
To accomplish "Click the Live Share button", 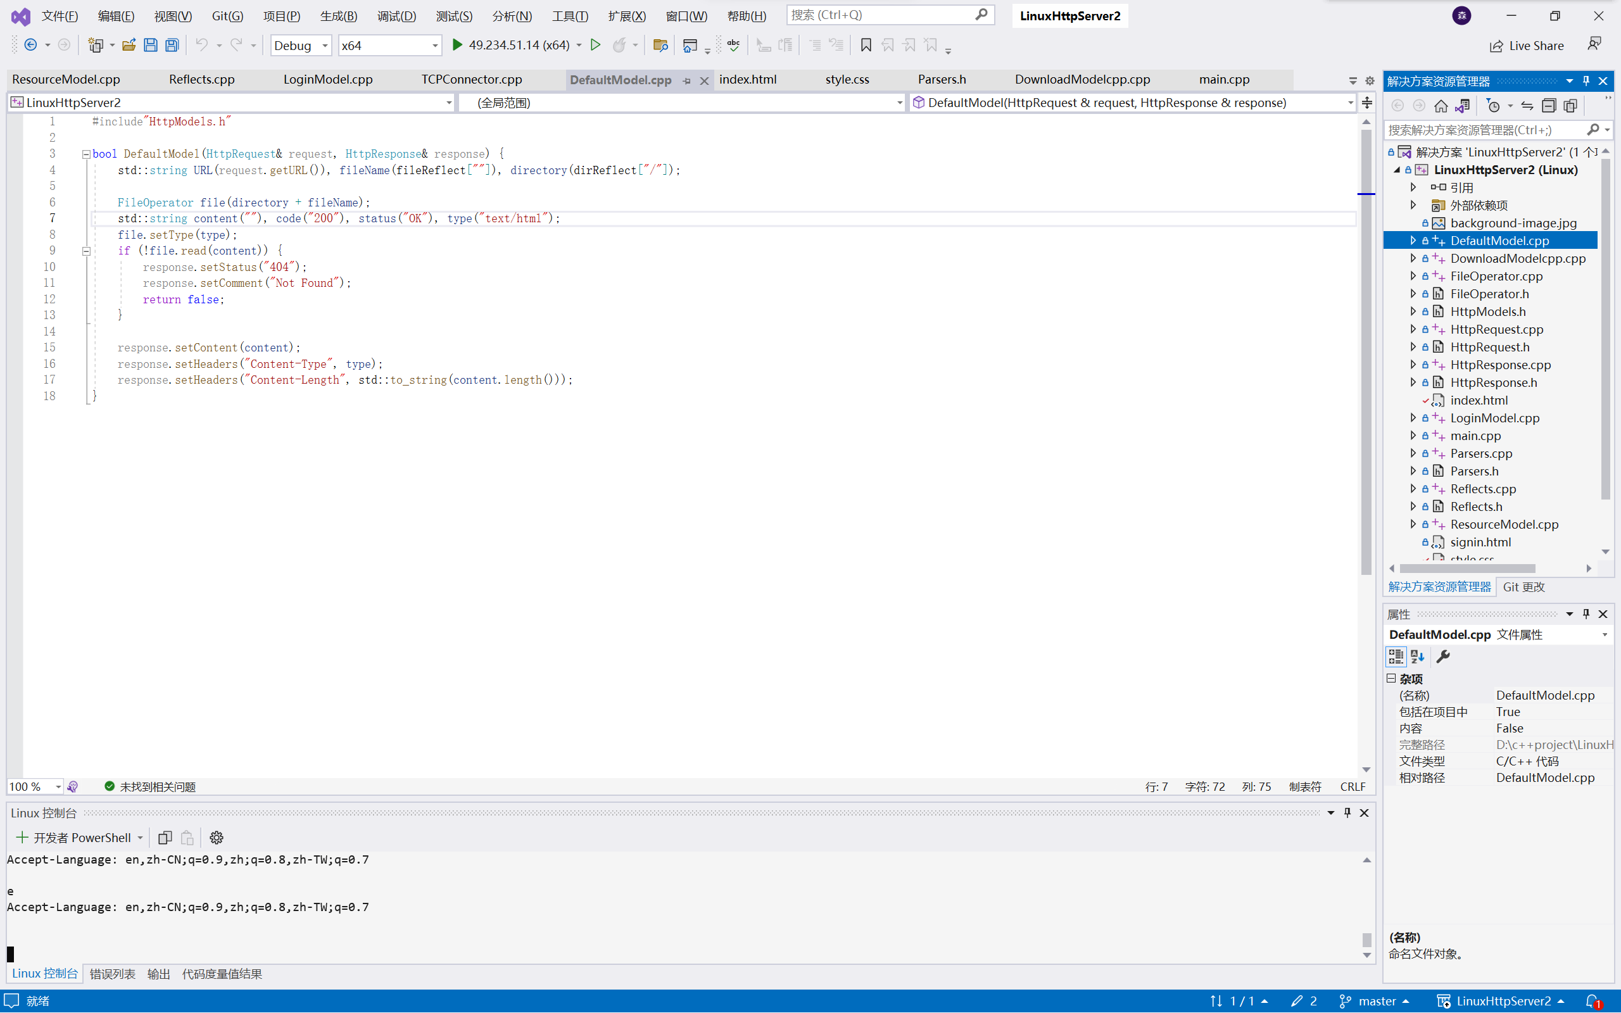I will tap(1527, 46).
